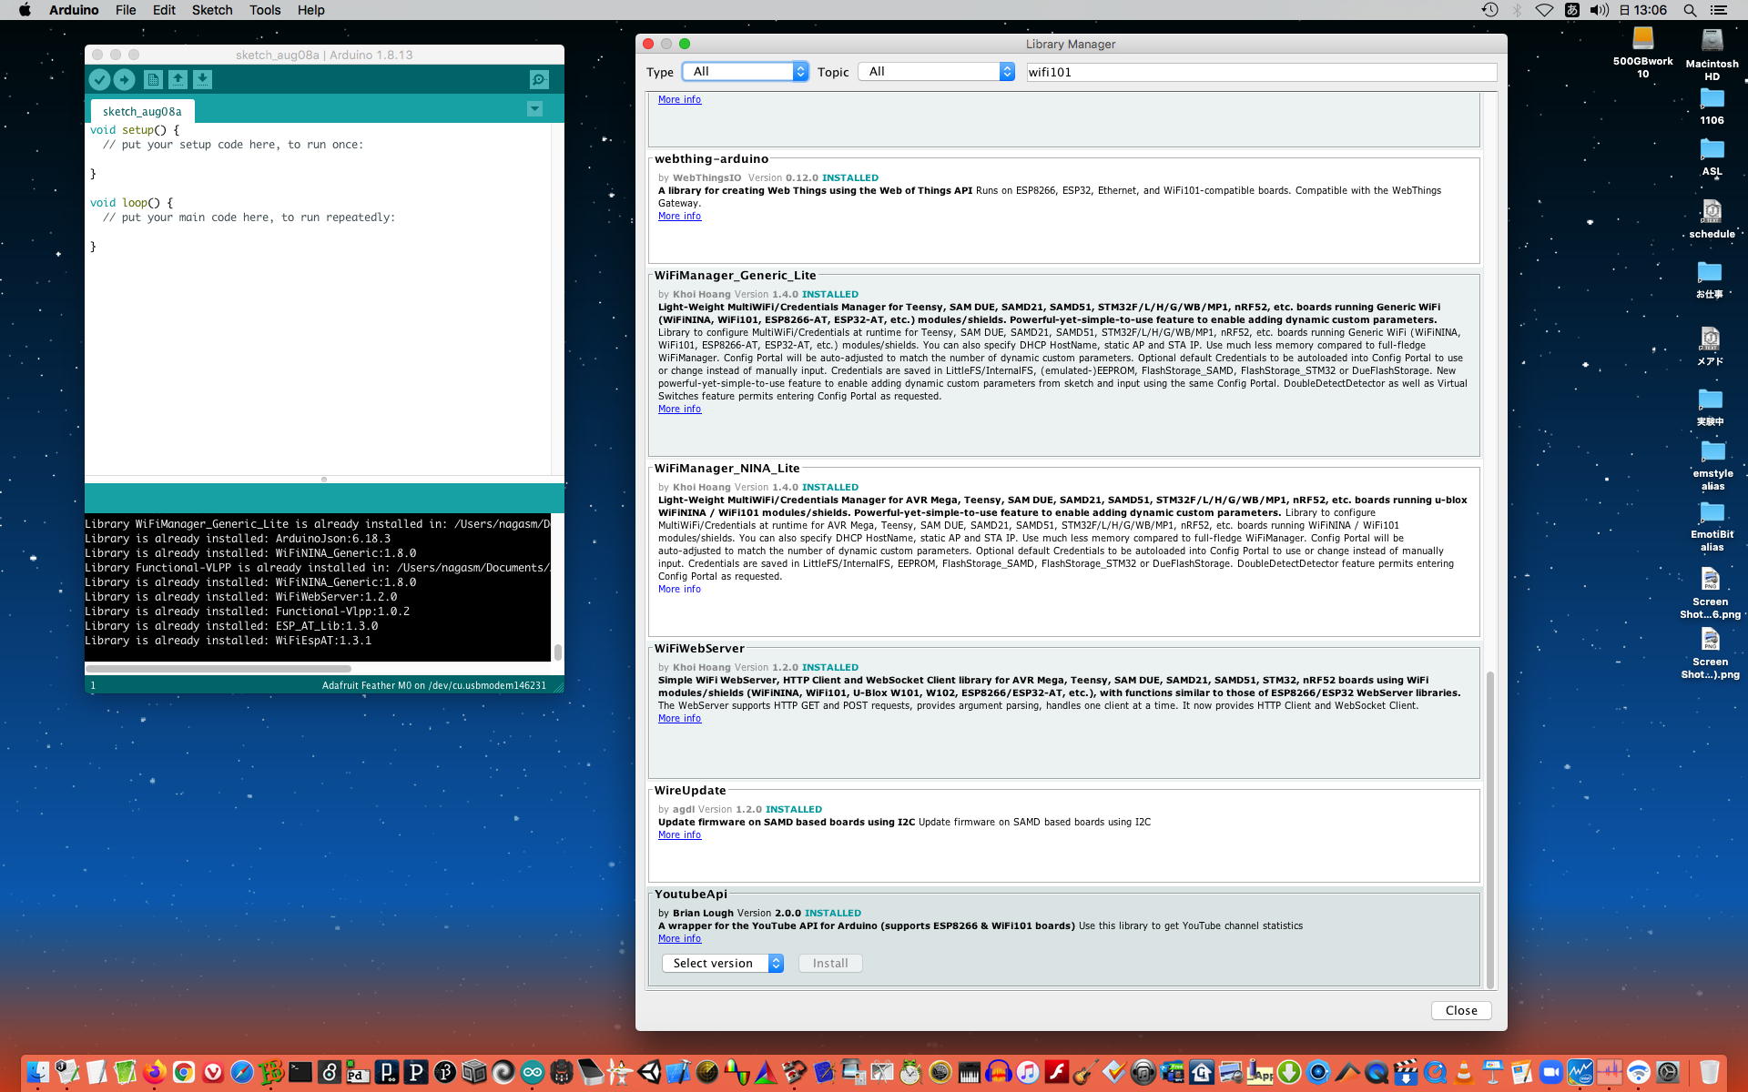Image resolution: width=1748 pixels, height=1092 pixels.
Task: Select the sketch_aug08a tab
Action: pyautogui.click(x=142, y=111)
